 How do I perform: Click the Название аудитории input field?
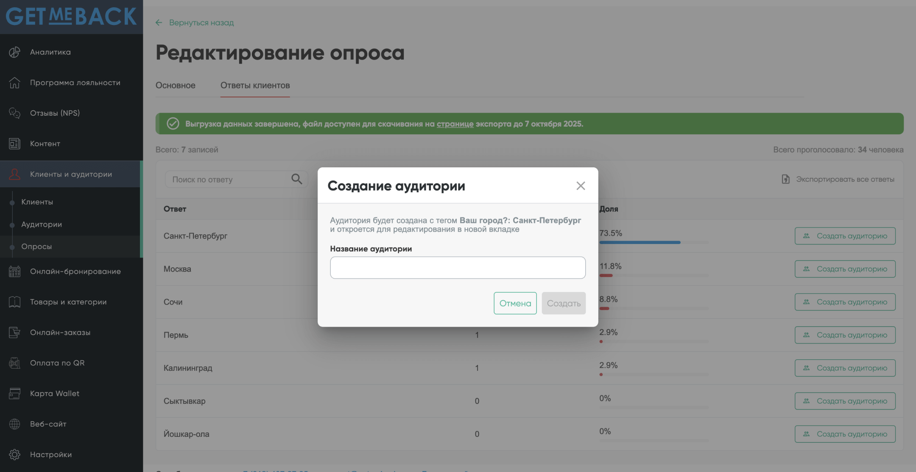click(458, 268)
